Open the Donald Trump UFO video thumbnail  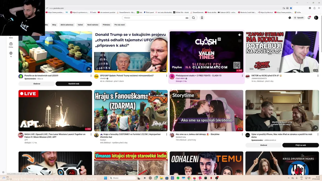131,52
